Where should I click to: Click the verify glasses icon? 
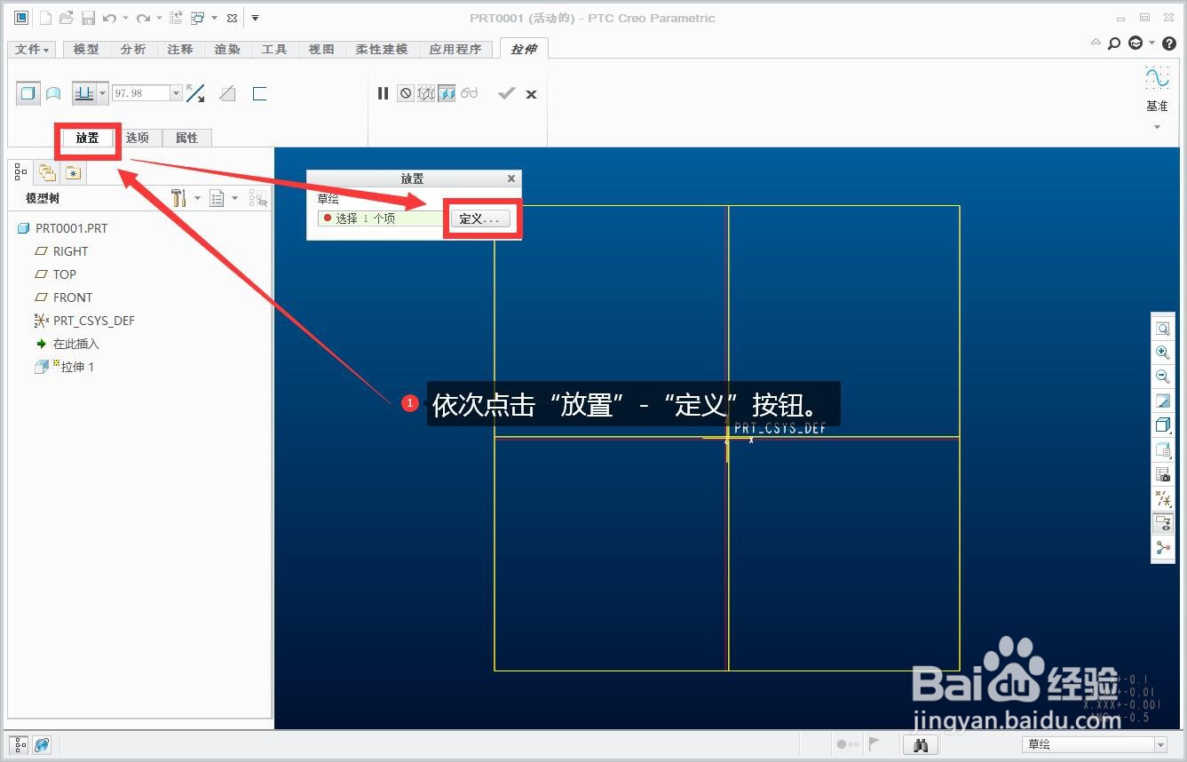click(470, 93)
